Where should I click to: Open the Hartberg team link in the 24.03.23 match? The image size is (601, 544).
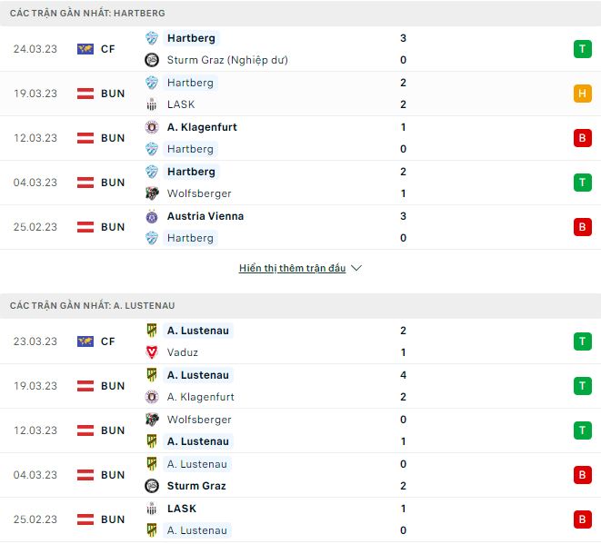(191, 38)
